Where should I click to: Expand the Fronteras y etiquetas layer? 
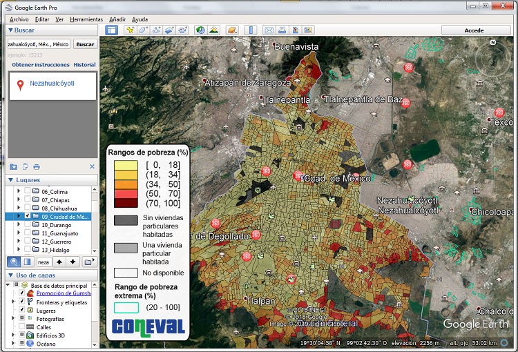point(14,302)
